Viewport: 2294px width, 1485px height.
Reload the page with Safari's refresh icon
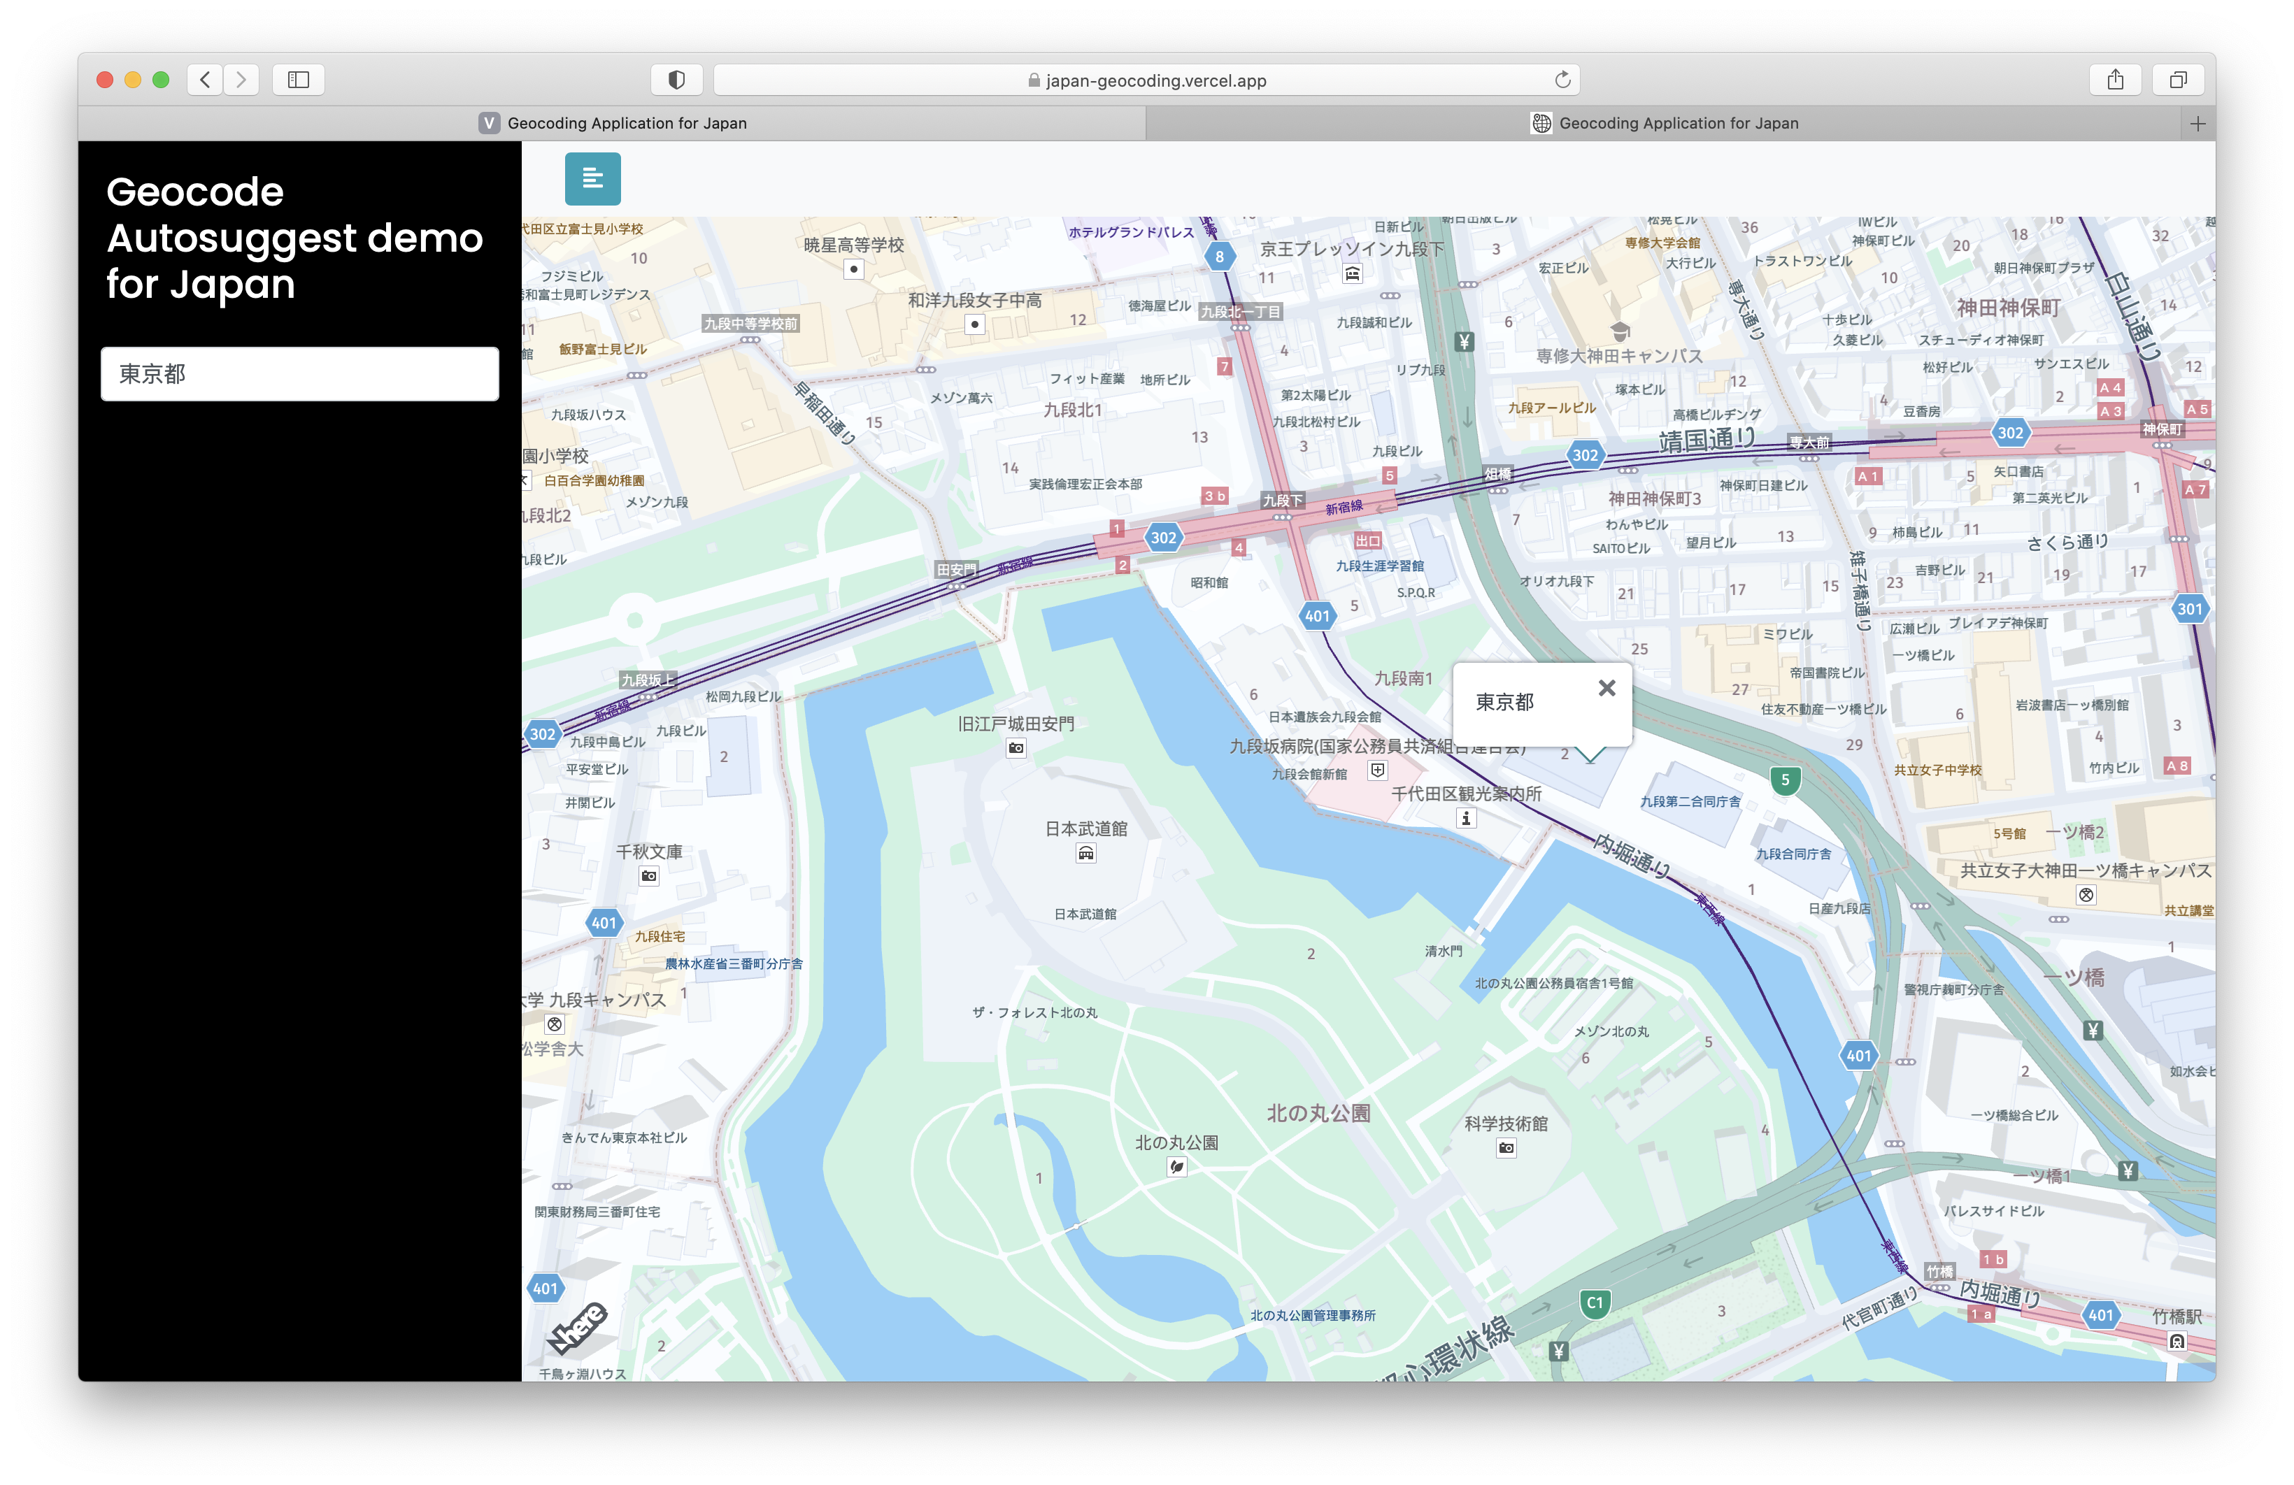1562,80
